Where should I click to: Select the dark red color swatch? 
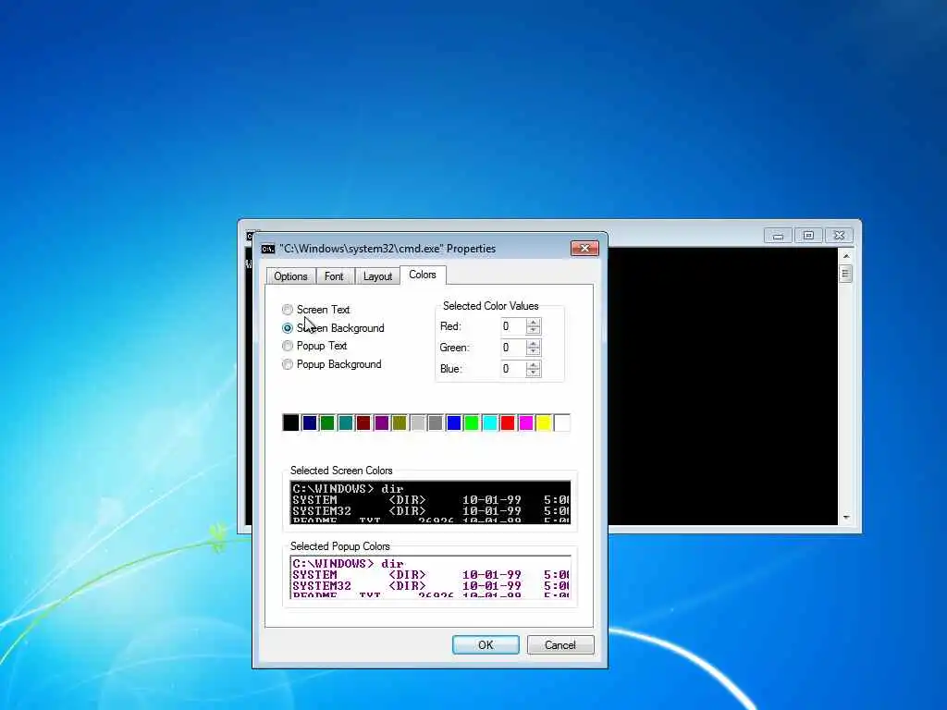pos(363,422)
